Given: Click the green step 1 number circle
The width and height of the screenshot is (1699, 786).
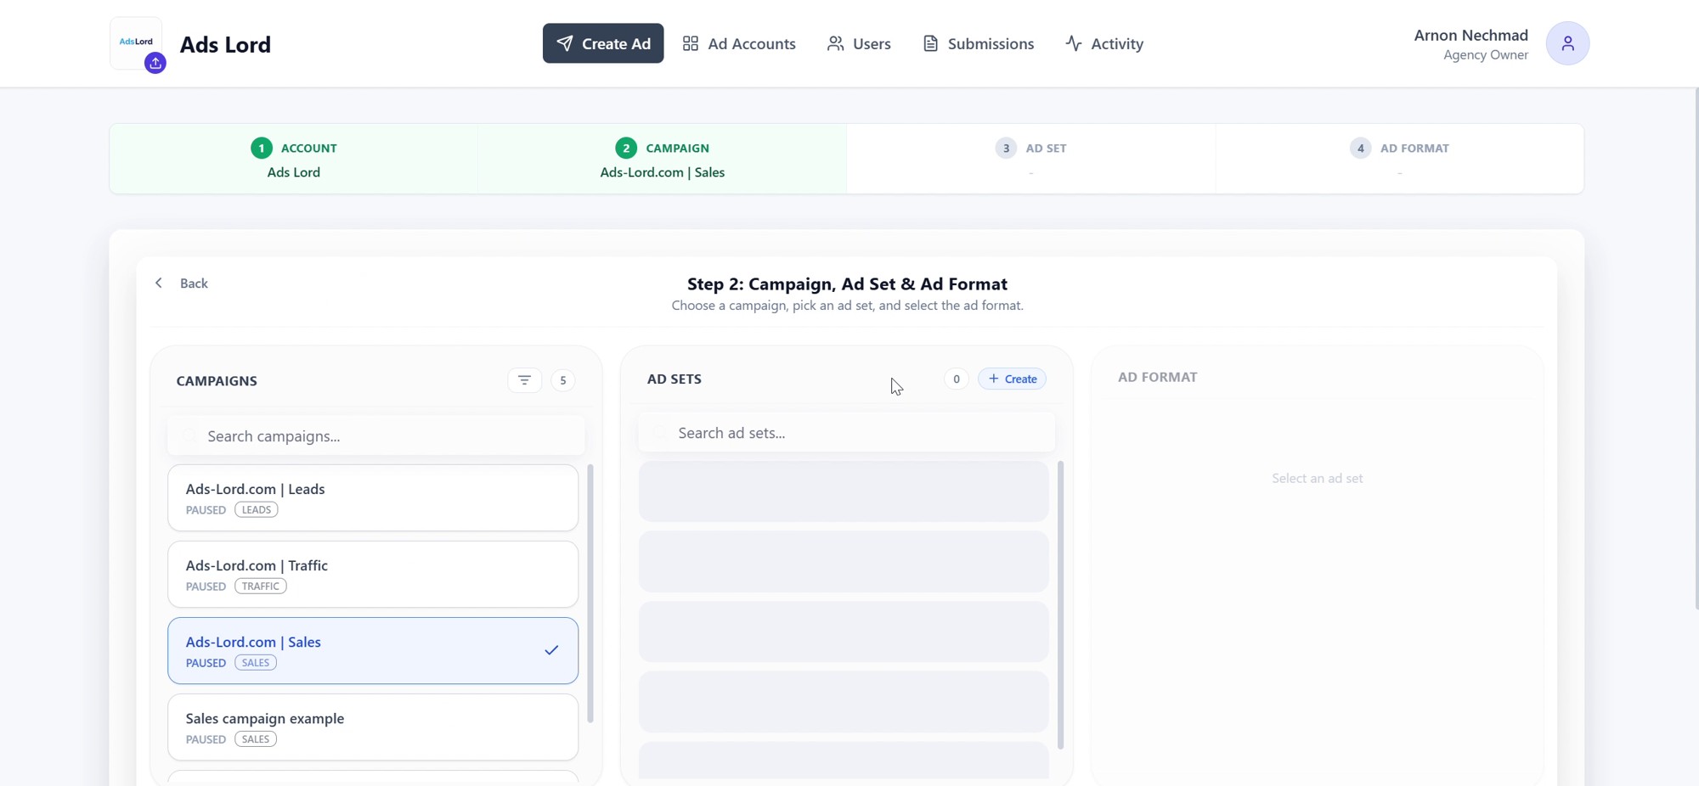Looking at the screenshot, I should 262,148.
